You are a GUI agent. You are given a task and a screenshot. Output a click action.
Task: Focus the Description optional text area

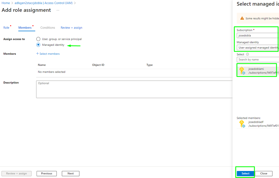(134, 89)
